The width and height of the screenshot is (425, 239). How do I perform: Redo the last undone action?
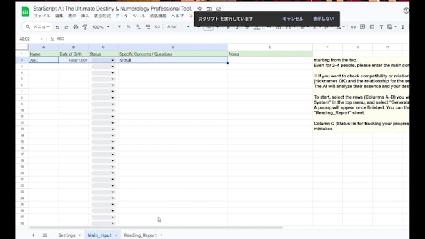tap(66, 27)
